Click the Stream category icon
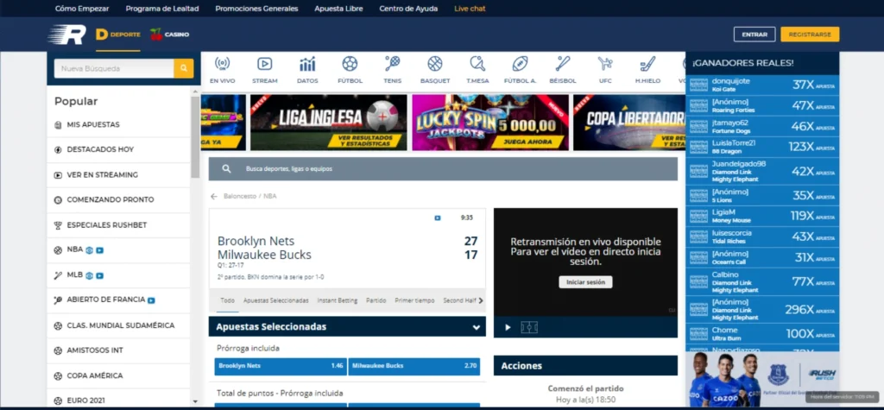Image resolution: width=884 pixels, height=410 pixels. click(x=265, y=65)
